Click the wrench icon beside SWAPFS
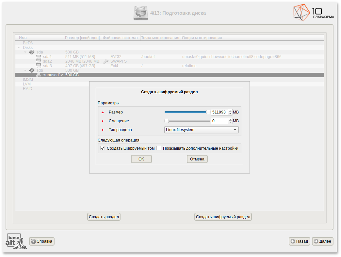 (x=106, y=61)
